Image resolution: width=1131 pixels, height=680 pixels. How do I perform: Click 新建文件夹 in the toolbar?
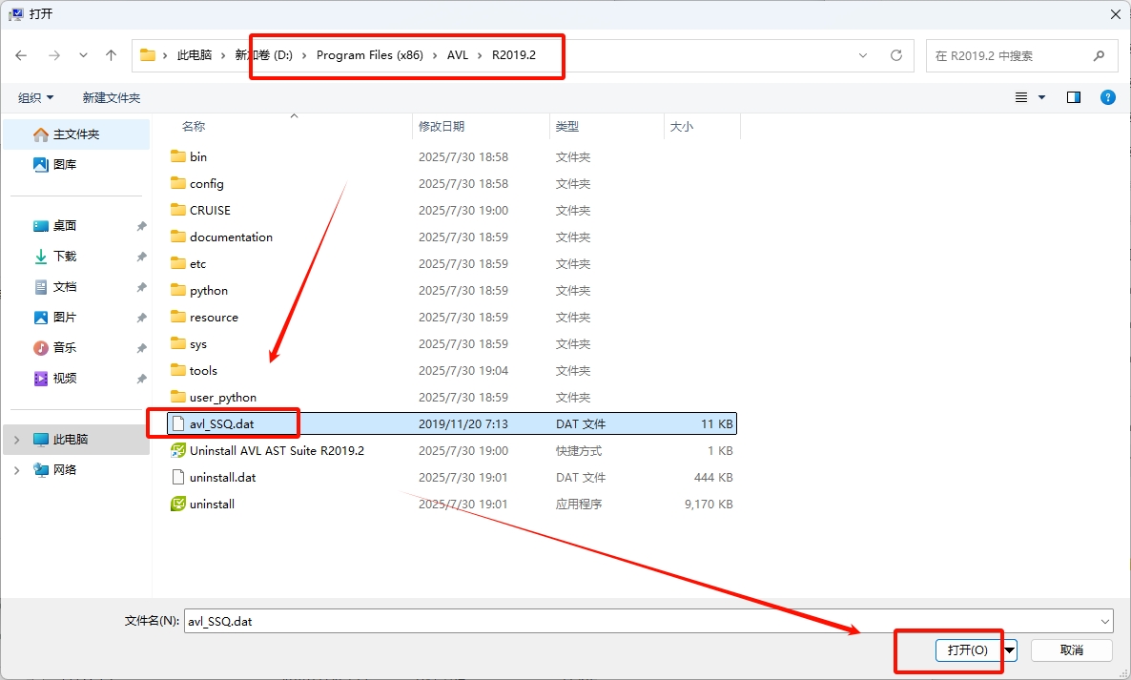tap(111, 97)
